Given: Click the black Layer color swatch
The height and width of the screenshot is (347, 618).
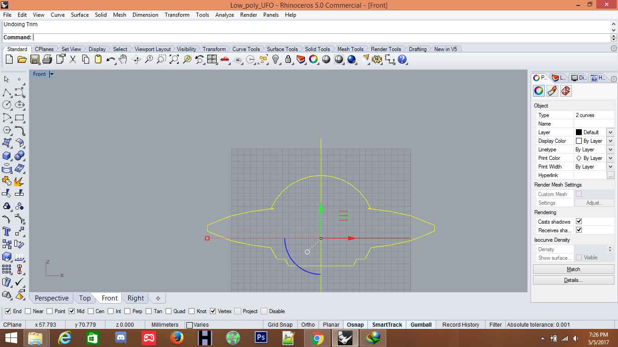Looking at the screenshot, I should (579, 132).
